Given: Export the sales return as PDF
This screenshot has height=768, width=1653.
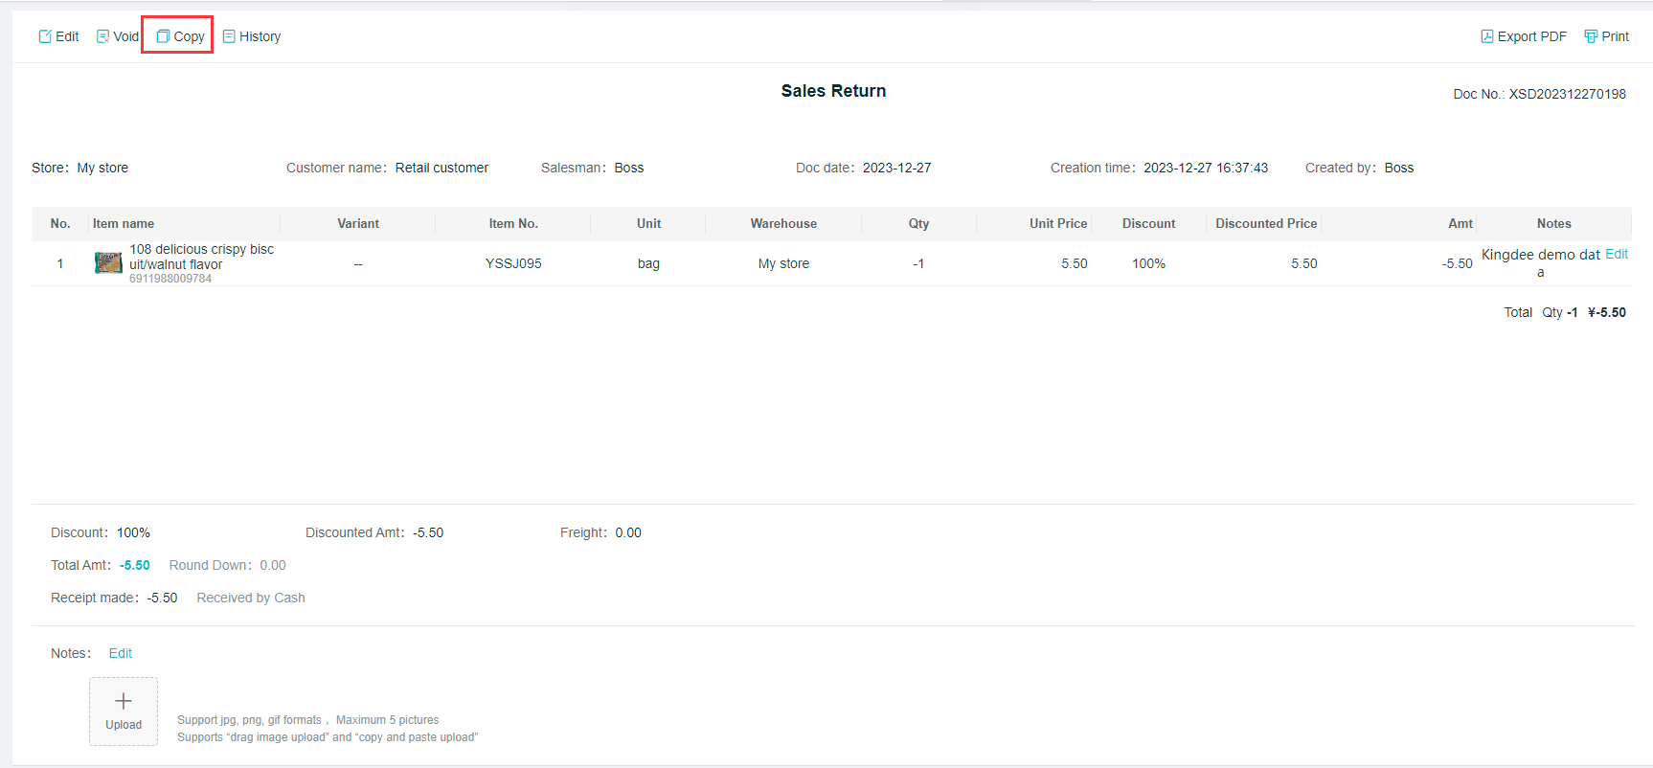Looking at the screenshot, I should [x=1523, y=36].
